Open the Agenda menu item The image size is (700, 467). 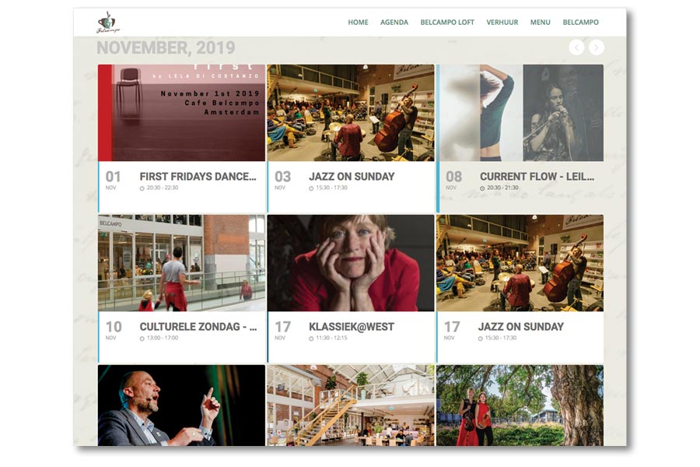394,22
